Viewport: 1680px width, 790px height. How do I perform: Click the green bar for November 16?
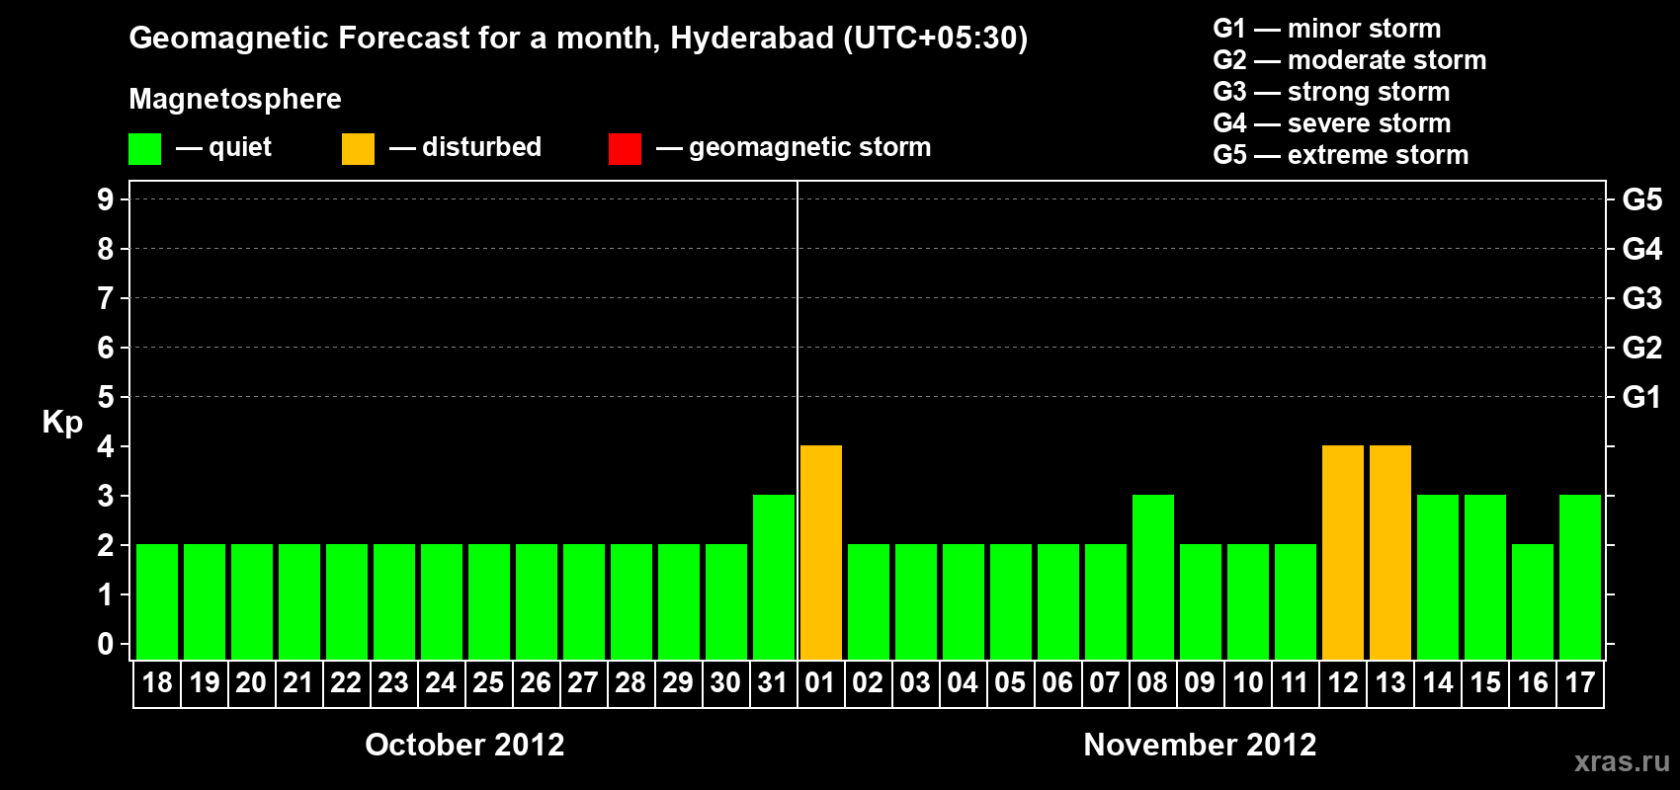1533,602
